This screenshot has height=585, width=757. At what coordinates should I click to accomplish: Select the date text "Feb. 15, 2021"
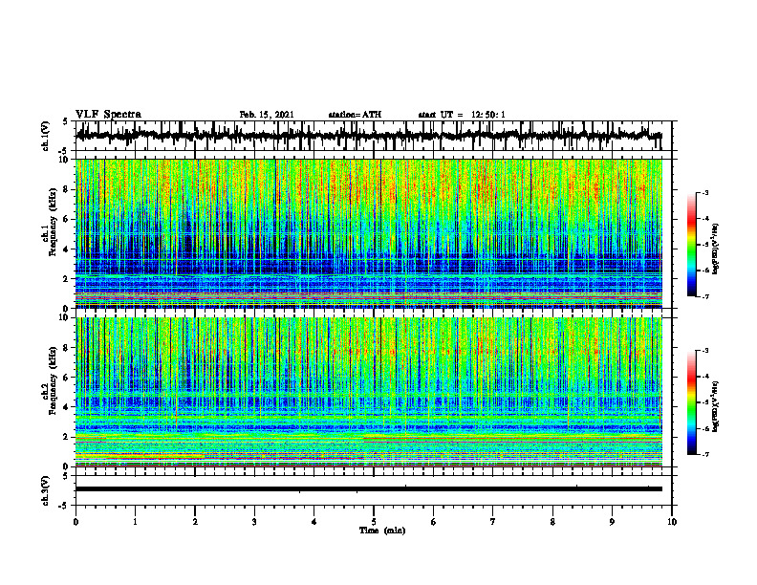267,115
